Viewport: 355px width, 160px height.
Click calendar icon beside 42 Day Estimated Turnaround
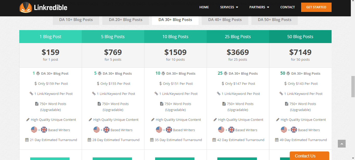[214, 140]
